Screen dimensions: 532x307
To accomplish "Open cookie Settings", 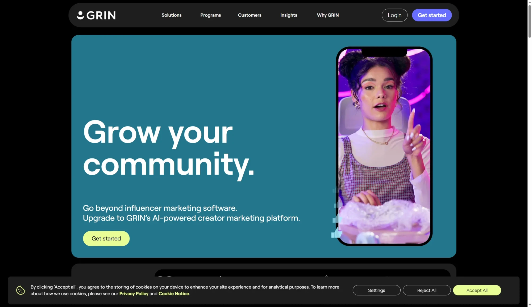I will coord(376,290).
